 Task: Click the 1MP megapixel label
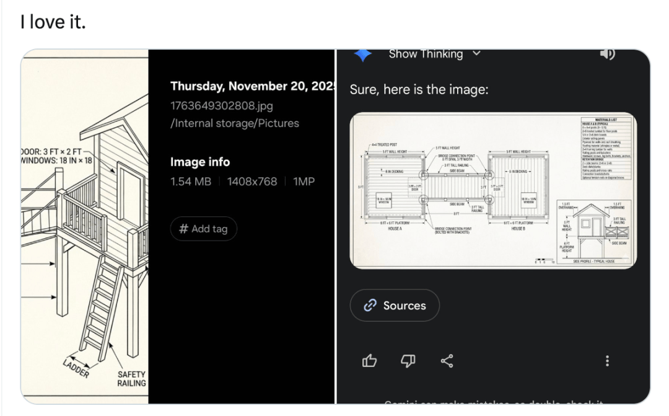click(x=304, y=182)
